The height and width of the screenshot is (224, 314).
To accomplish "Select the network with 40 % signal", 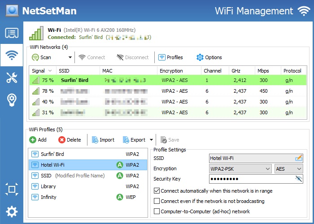I will [x=168, y=102].
